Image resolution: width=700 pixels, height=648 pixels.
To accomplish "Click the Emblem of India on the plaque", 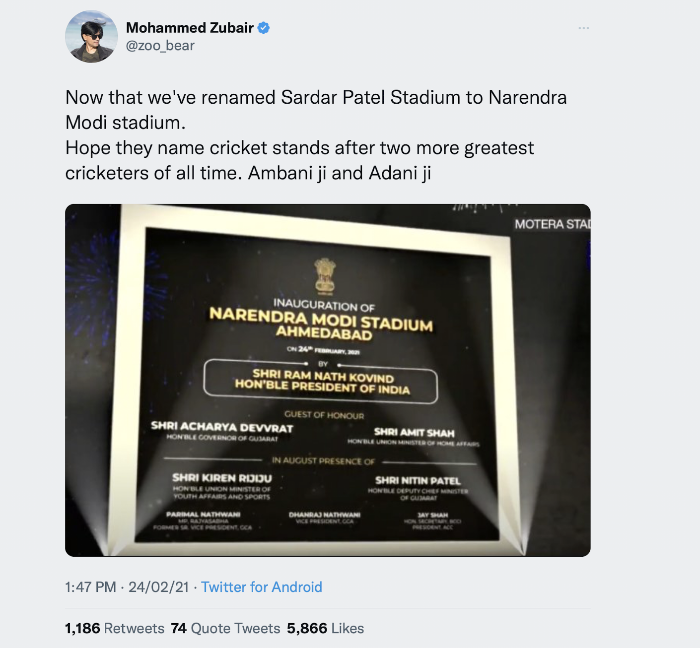I will 325,276.
